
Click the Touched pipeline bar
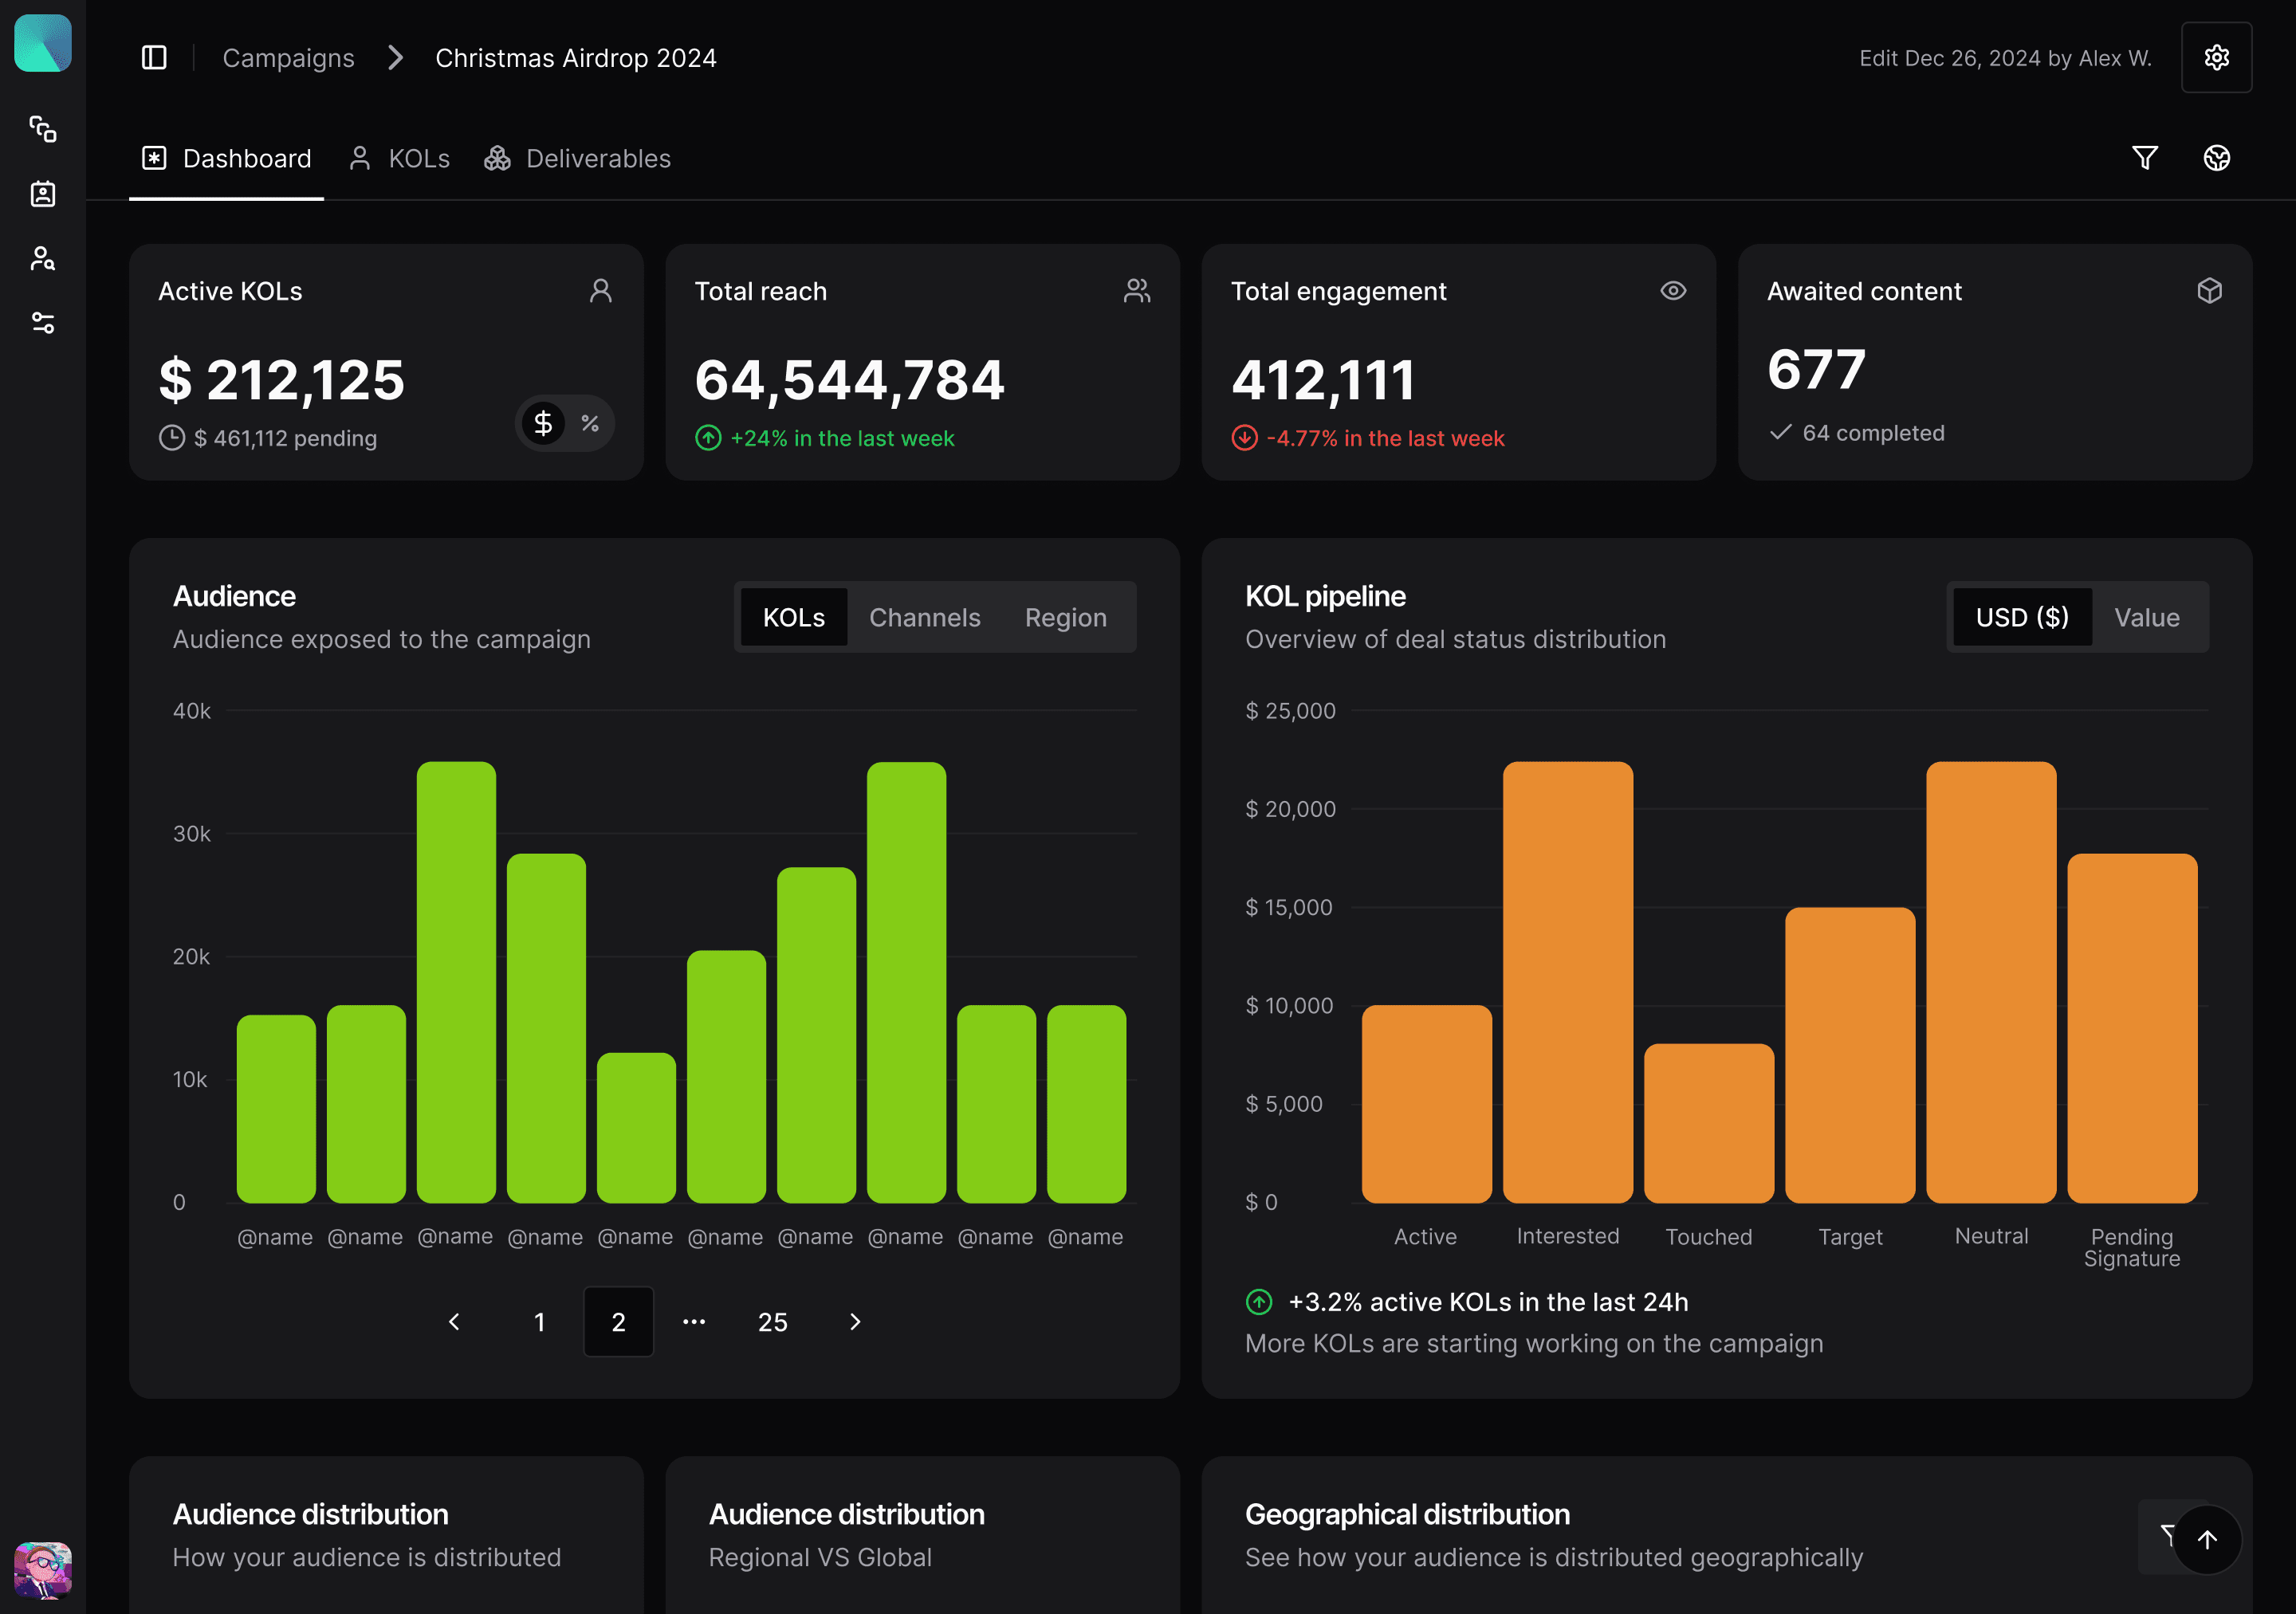tap(1709, 1123)
